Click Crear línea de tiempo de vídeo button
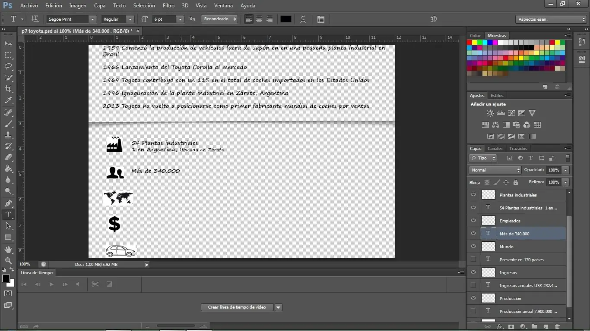This screenshot has height=331, width=590. [237, 307]
